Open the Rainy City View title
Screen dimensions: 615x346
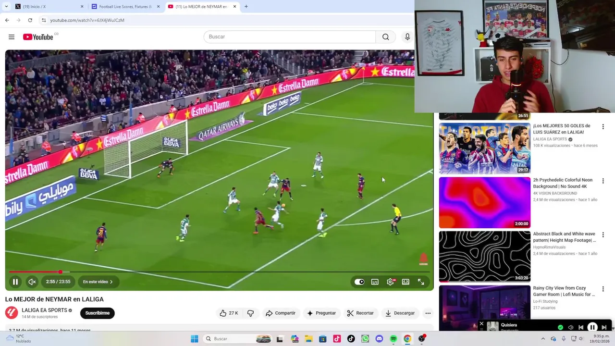564,291
